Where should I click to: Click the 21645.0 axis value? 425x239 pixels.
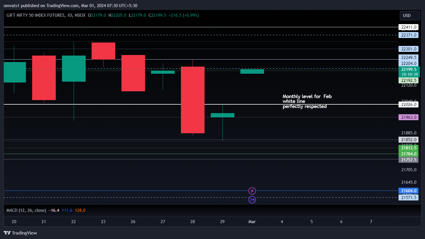pyautogui.click(x=409, y=182)
